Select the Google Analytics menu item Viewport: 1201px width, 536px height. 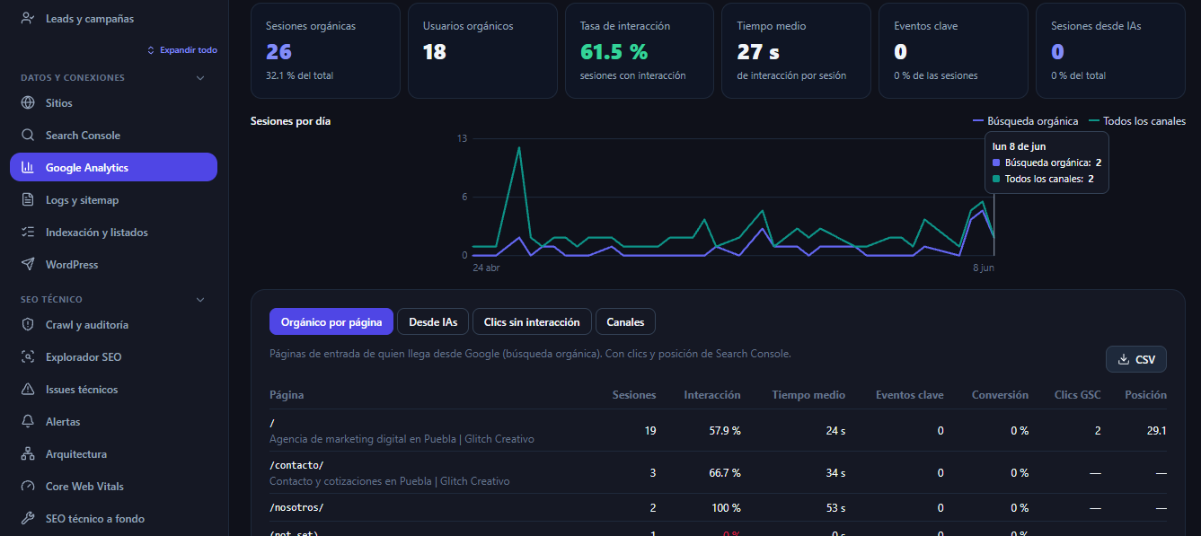(x=114, y=167)
